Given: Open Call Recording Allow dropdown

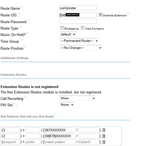Looking at the screenshot, I should [77, 98].
